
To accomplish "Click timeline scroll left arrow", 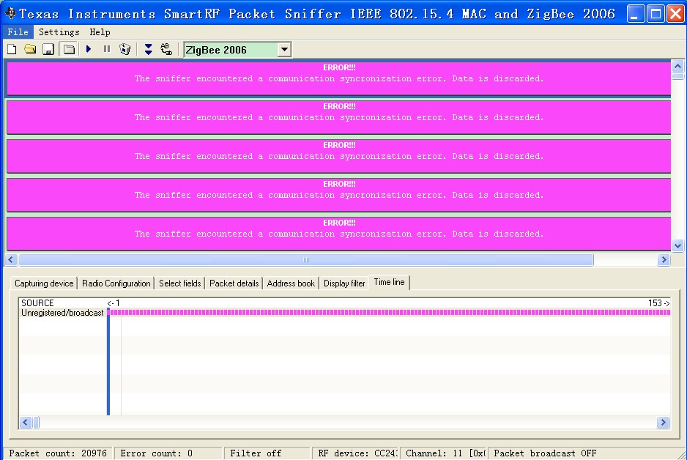I will (26, 423).
